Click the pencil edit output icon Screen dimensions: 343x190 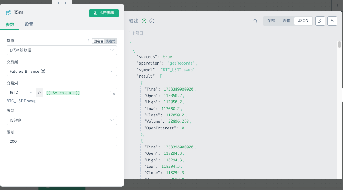point(320,21)
